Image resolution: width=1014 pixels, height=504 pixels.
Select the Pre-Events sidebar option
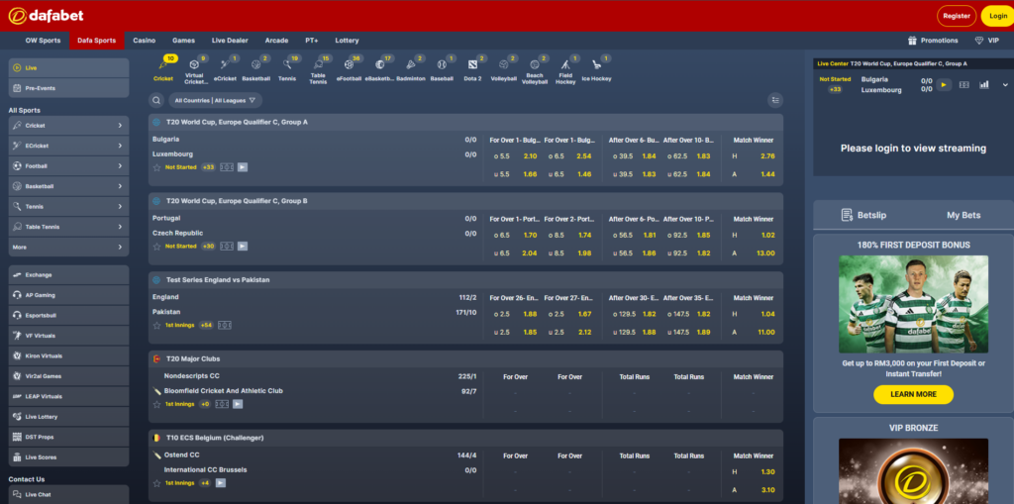tap(68, 87)
